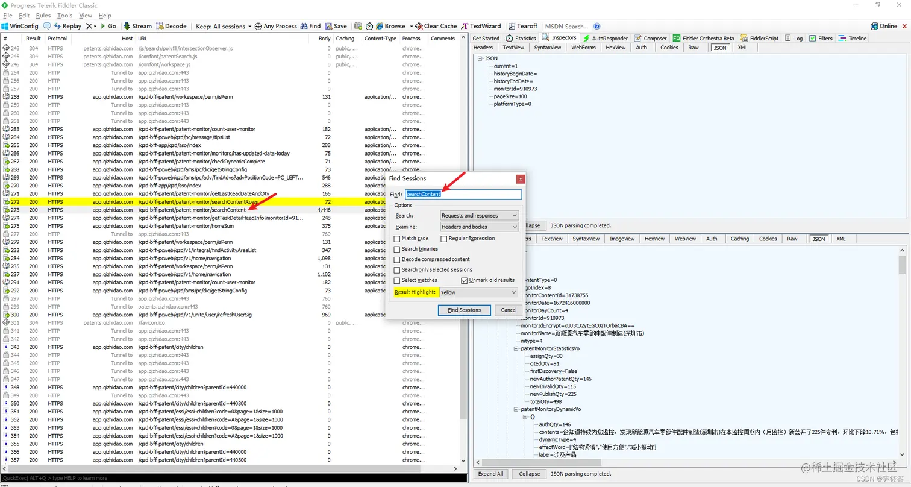Enable the Regular Expression checkbox
Screen dimensions: 911x487
(443, 239)
